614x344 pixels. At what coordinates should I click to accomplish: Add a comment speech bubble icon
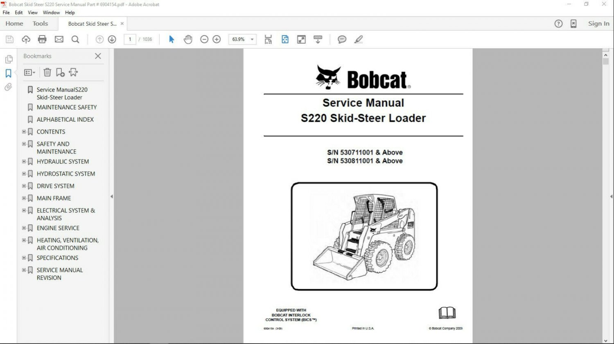pyautogui.click(x=342, y=40)
